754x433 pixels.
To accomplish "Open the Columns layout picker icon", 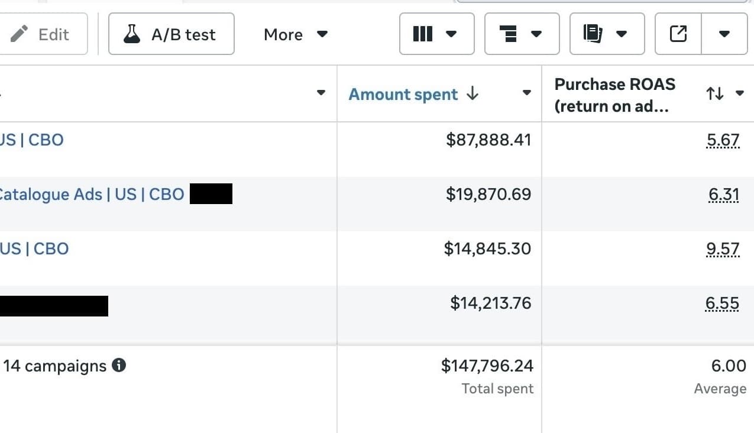I will coord(436,34).
